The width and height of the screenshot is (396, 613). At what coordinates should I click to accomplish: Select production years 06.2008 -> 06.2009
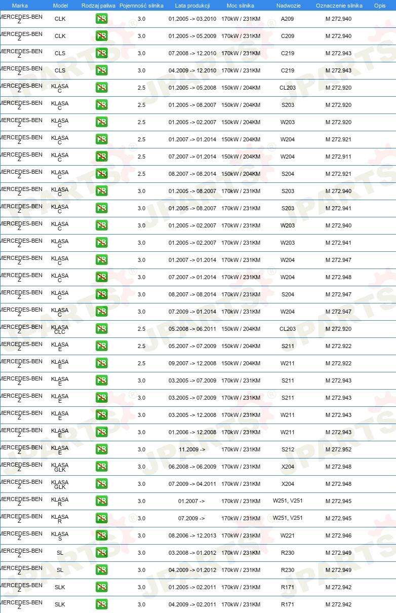[x=192, y=467]
